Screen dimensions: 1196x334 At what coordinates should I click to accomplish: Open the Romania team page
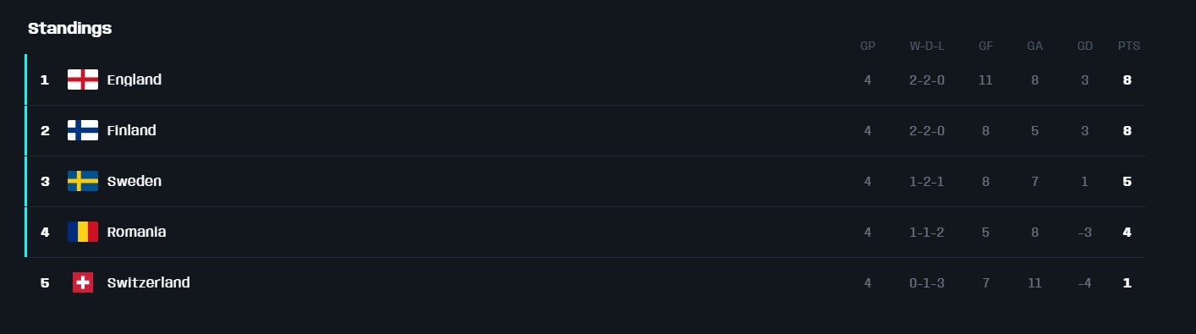click(136, 232)
